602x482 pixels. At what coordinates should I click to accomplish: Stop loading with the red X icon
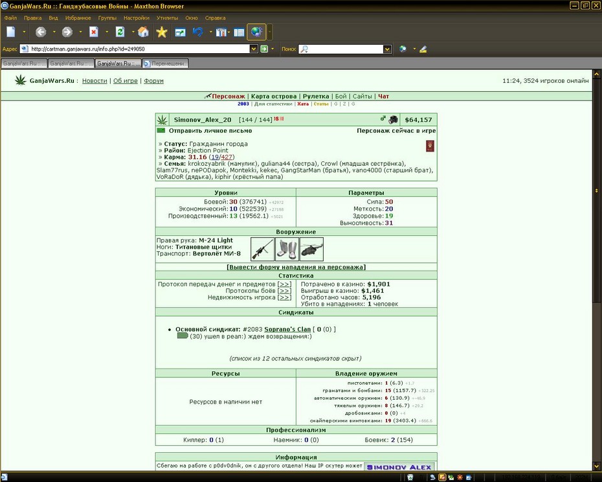click(94, 32)
